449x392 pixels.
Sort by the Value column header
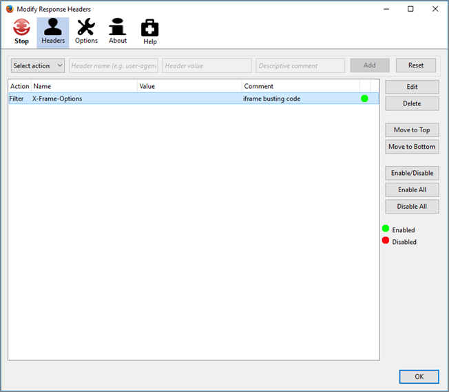[189, 86]
